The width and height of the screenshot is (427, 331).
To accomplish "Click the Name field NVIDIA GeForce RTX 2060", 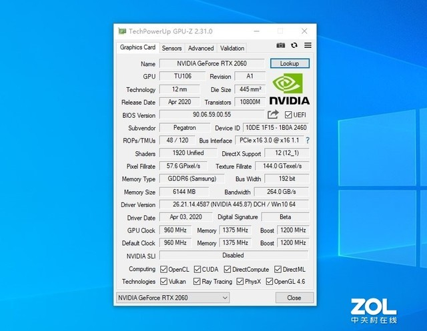I will tap(212, 63).
